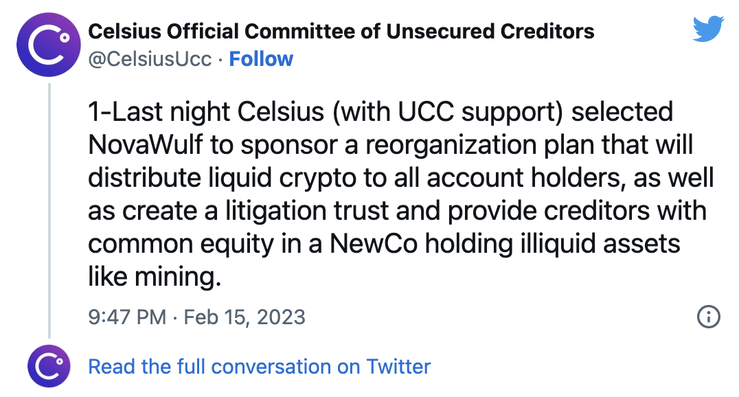Open "Read the full conversation on Twitter"
Viewport: 739px width, 397px height.
pyautogui.click(x=259, y=367)
